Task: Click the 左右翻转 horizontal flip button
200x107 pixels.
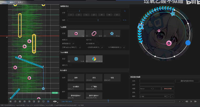Action: click(x=76, y=87)
